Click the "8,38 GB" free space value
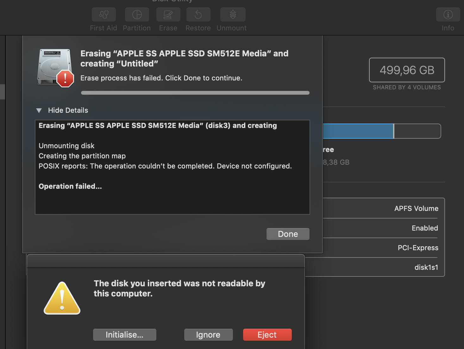This screenshot has height=349, width=464. pyautogui.click(x=336, y=162)
